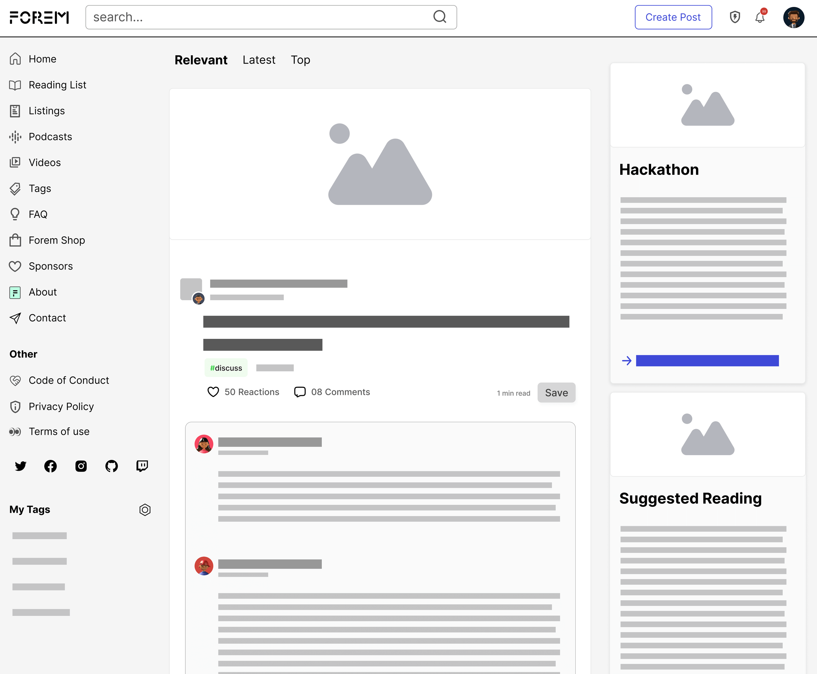Open Forem's GitHub social link

tap(111, 466)
